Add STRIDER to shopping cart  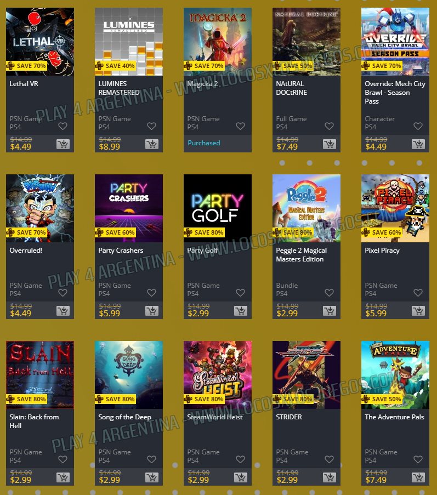[330, 477]
